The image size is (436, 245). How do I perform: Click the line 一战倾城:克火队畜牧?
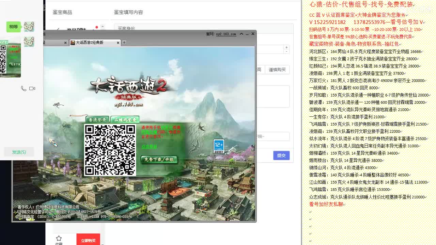click(344, 88)
